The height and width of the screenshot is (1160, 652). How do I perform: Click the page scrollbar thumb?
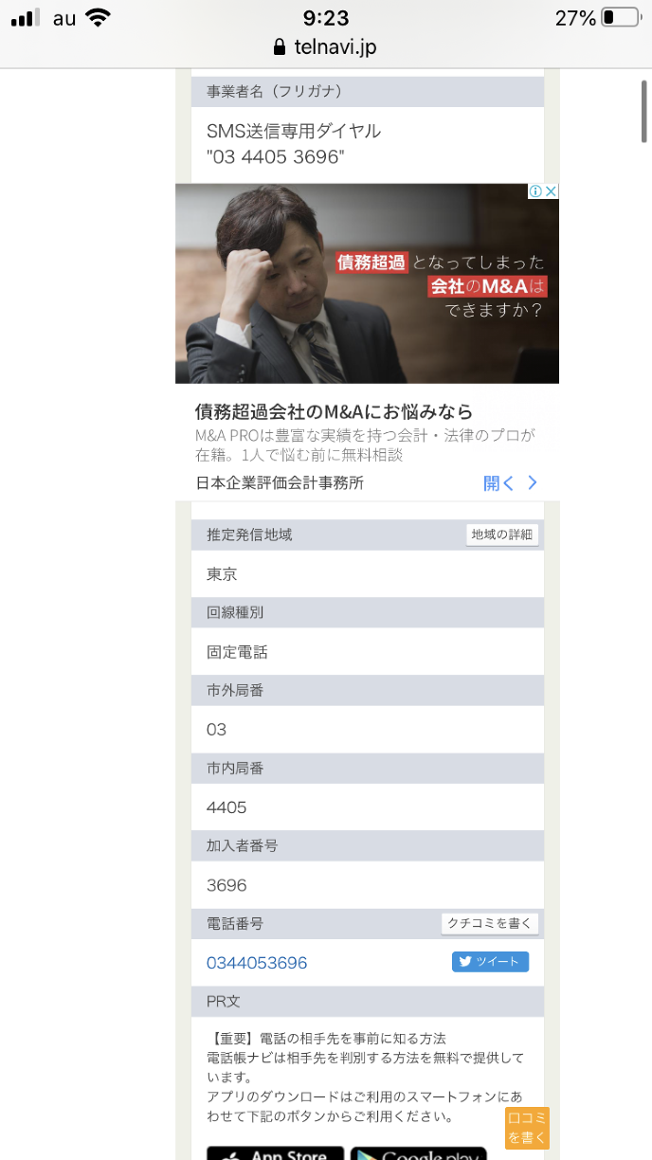pyautogui.click(x=645, y=111)
